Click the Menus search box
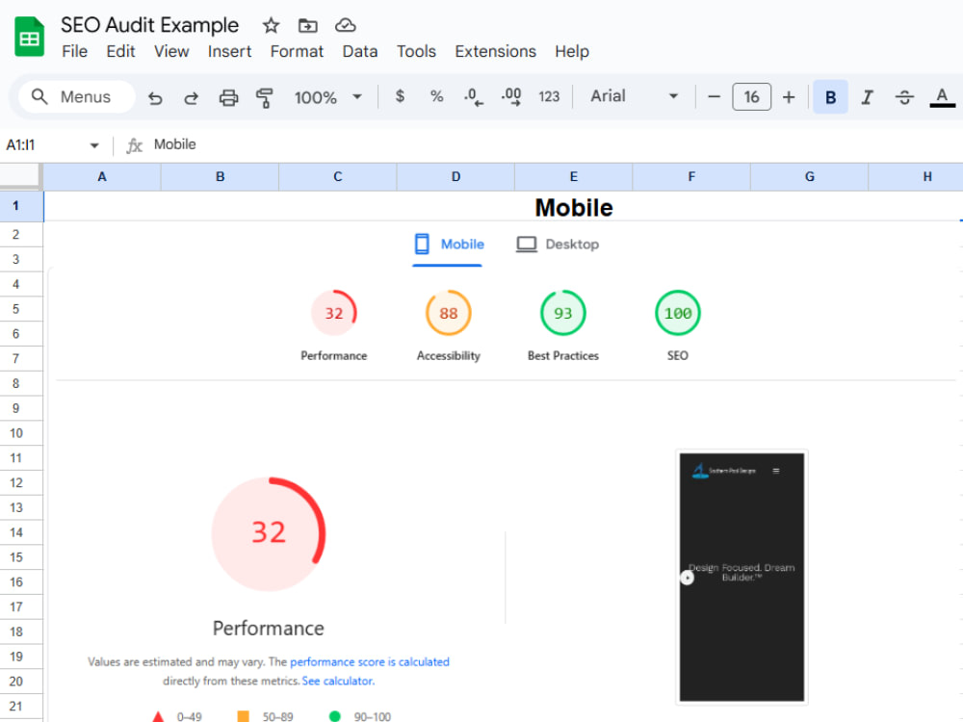 tap(77, 97)
